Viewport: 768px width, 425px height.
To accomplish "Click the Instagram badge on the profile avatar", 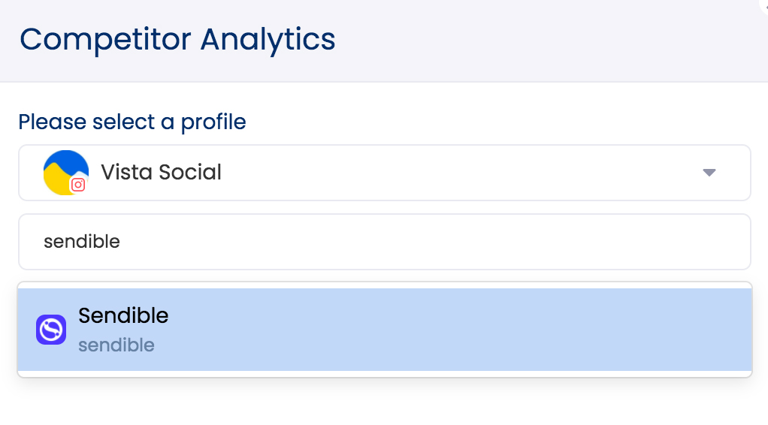I will (78, 184).
